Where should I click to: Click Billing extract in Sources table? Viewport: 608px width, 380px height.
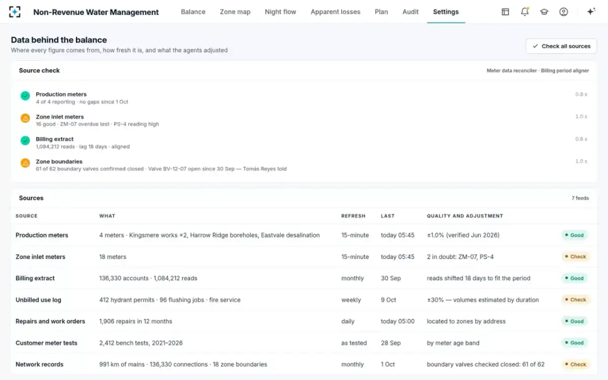35,278
